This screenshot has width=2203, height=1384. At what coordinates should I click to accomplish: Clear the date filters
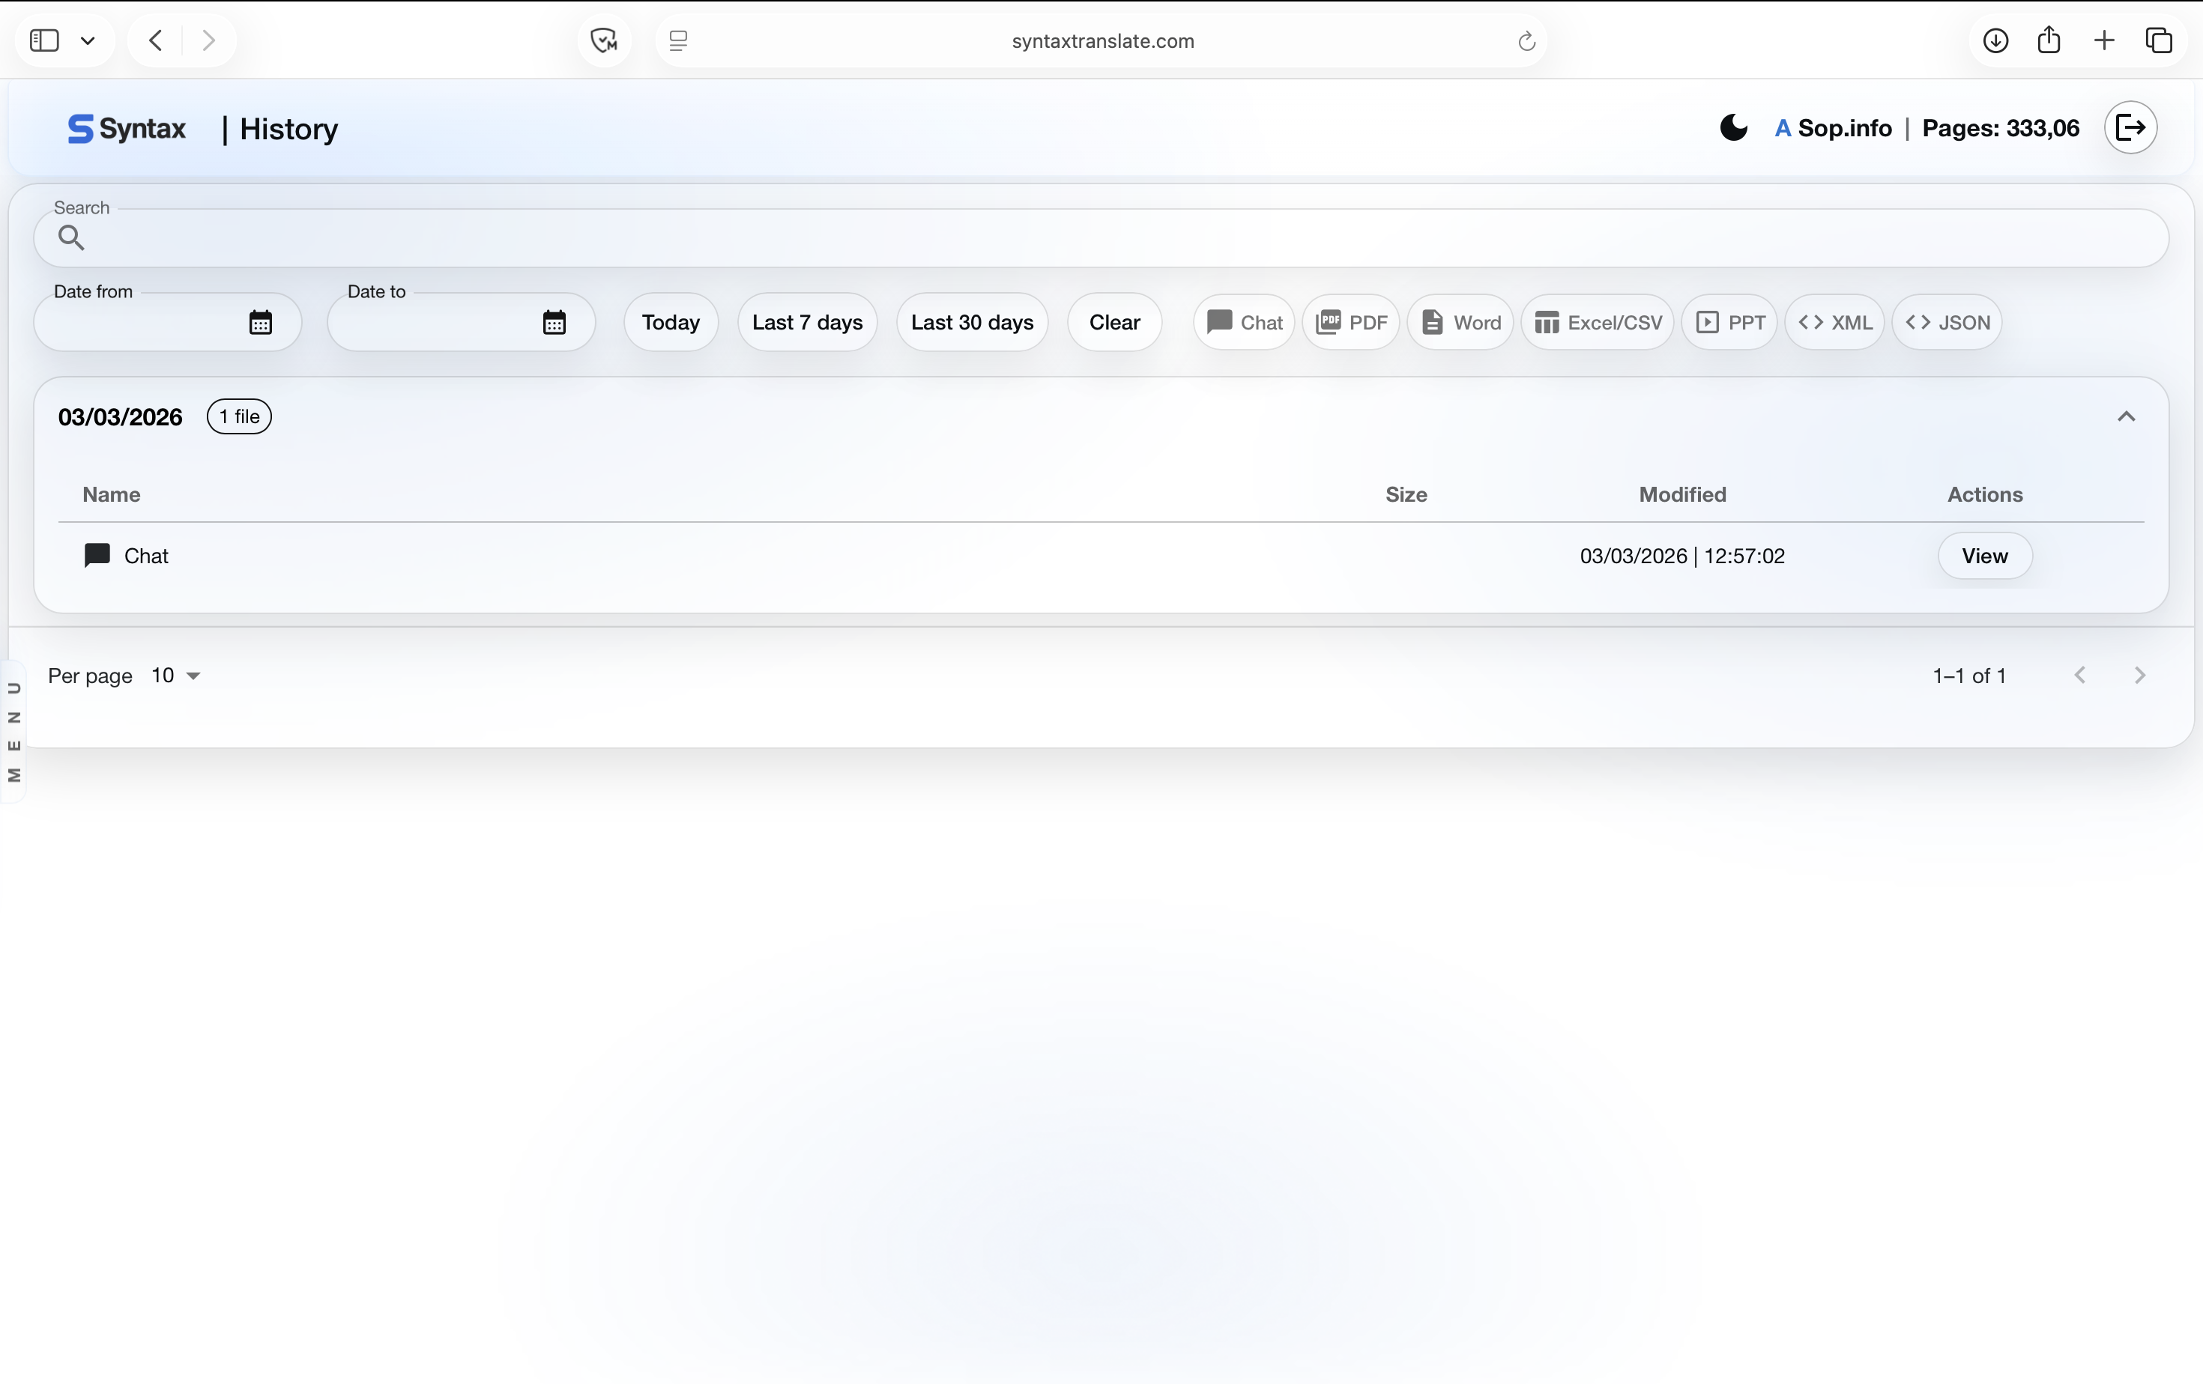1114,322
